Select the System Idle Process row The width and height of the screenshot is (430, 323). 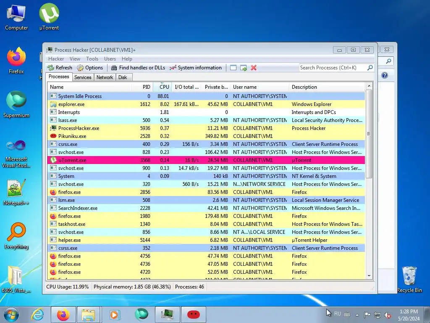(206, 96)
